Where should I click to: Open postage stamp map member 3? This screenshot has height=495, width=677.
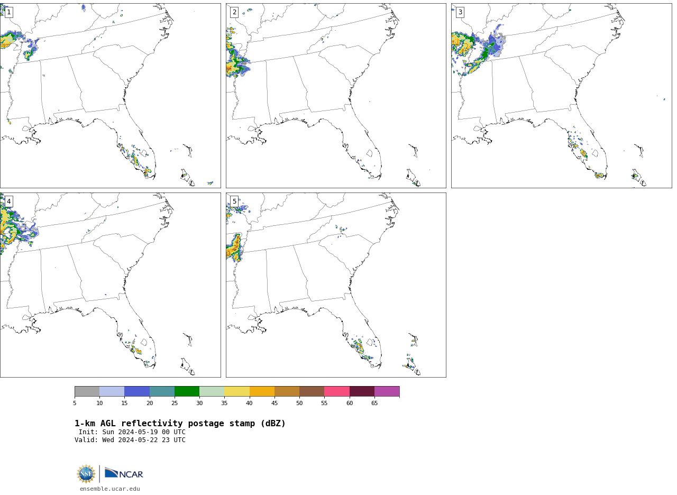point(561,96)
